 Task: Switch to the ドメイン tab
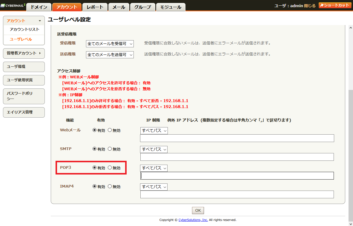coord(39,7)
